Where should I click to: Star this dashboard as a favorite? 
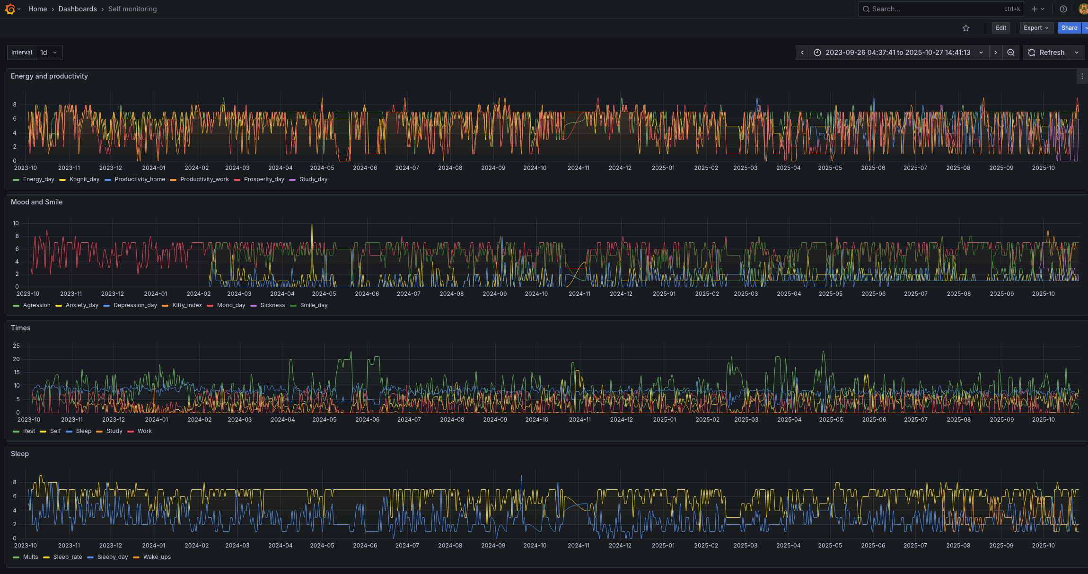[965, 28]
